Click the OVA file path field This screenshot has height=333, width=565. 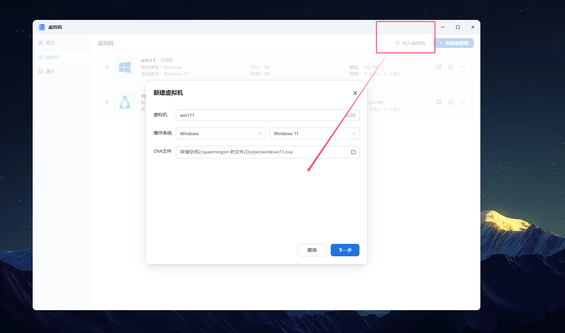pyautogui.click(x=268, y=152)
